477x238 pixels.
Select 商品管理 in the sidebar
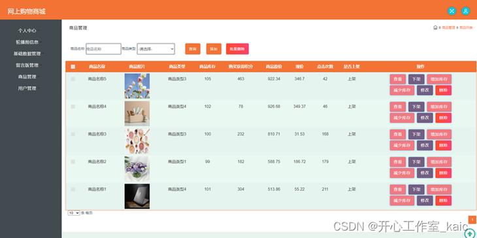coord(27,76)
